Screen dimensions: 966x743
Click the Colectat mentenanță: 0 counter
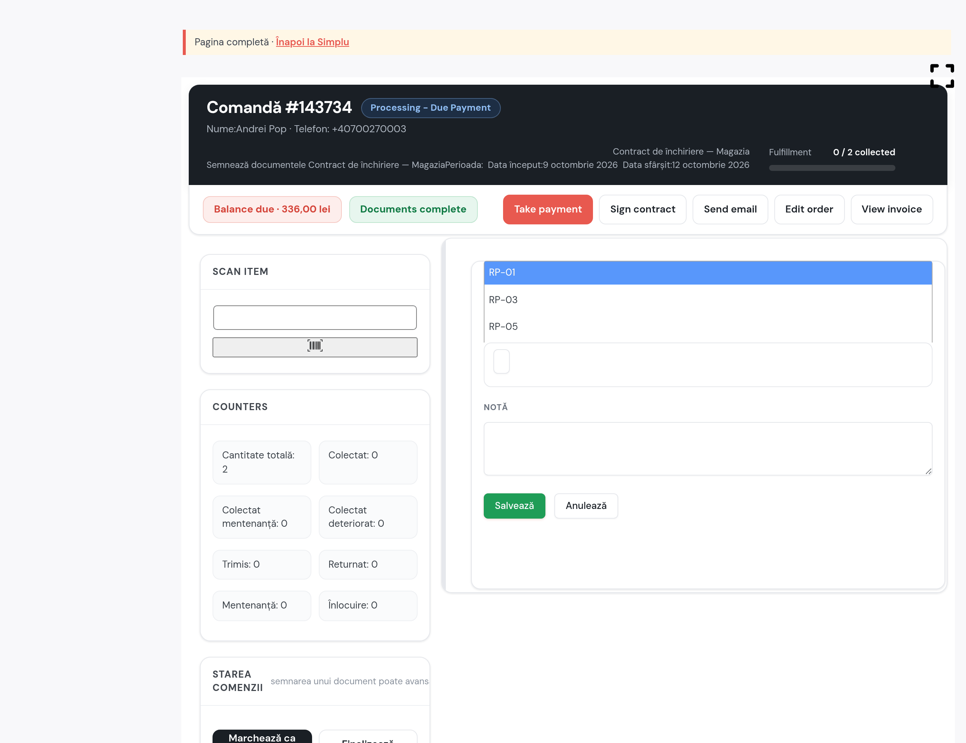click(262, 516)
